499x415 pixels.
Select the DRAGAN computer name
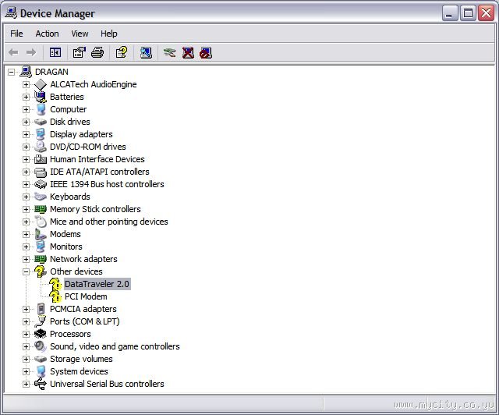51,72
